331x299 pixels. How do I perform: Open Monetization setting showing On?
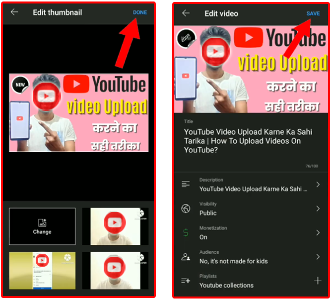pos(251,233)
